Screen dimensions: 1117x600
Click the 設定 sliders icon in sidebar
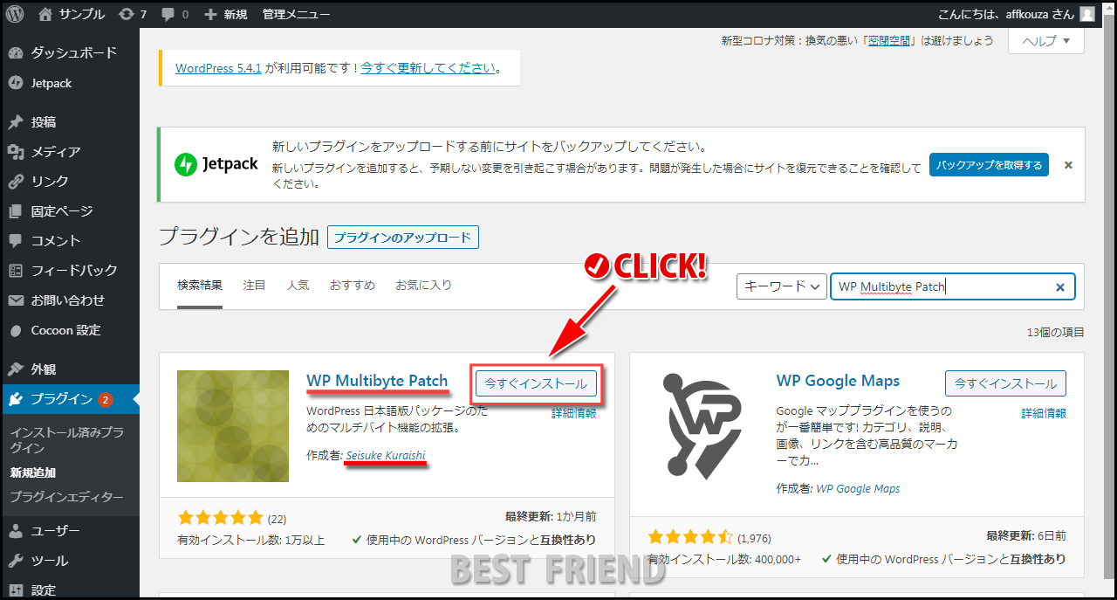16,590
